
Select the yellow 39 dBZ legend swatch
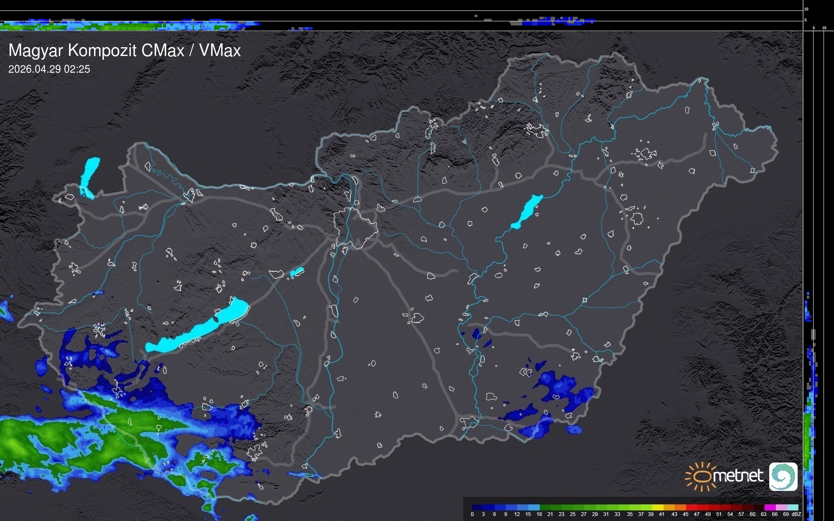coord(657,507)
